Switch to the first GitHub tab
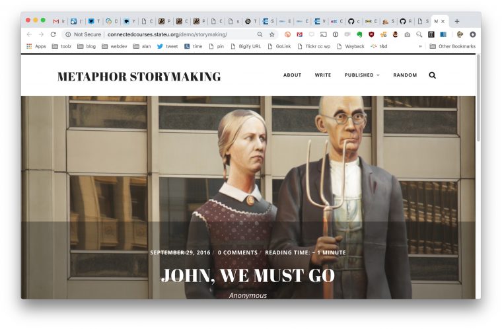Image resolution: width=502 pixels, height=329 pixels. pos(354,21)
